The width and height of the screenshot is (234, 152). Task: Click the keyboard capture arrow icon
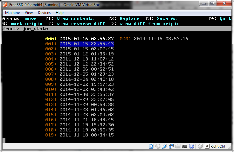click(x=207, y=146)
